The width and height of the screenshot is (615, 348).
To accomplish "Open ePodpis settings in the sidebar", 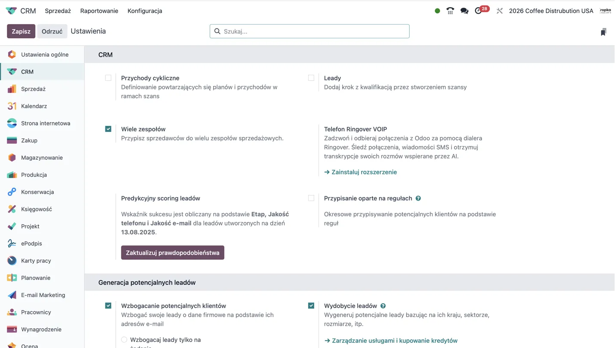I will tap(42, 244).
